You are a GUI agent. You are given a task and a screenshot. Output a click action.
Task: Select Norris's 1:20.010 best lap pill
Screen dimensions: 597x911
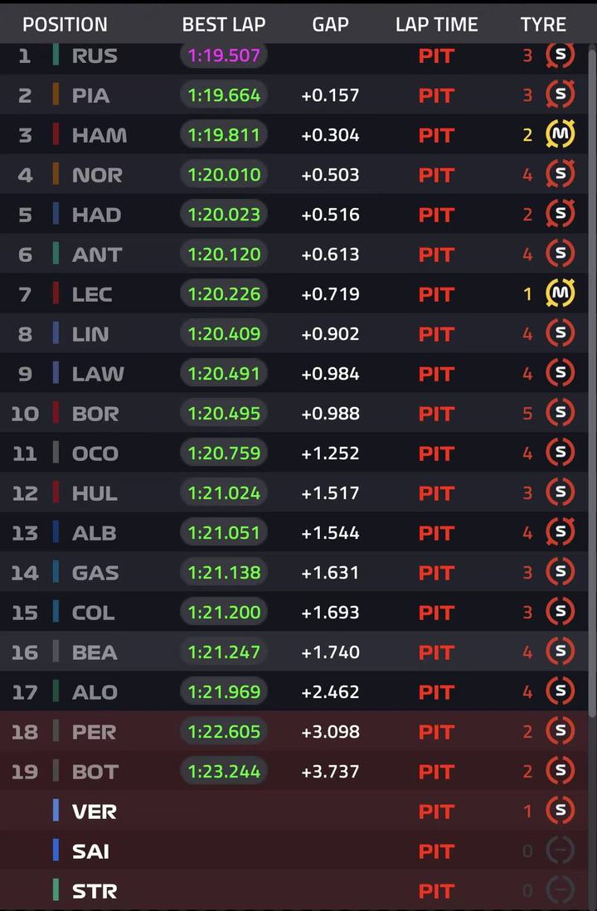pos(224,175)
